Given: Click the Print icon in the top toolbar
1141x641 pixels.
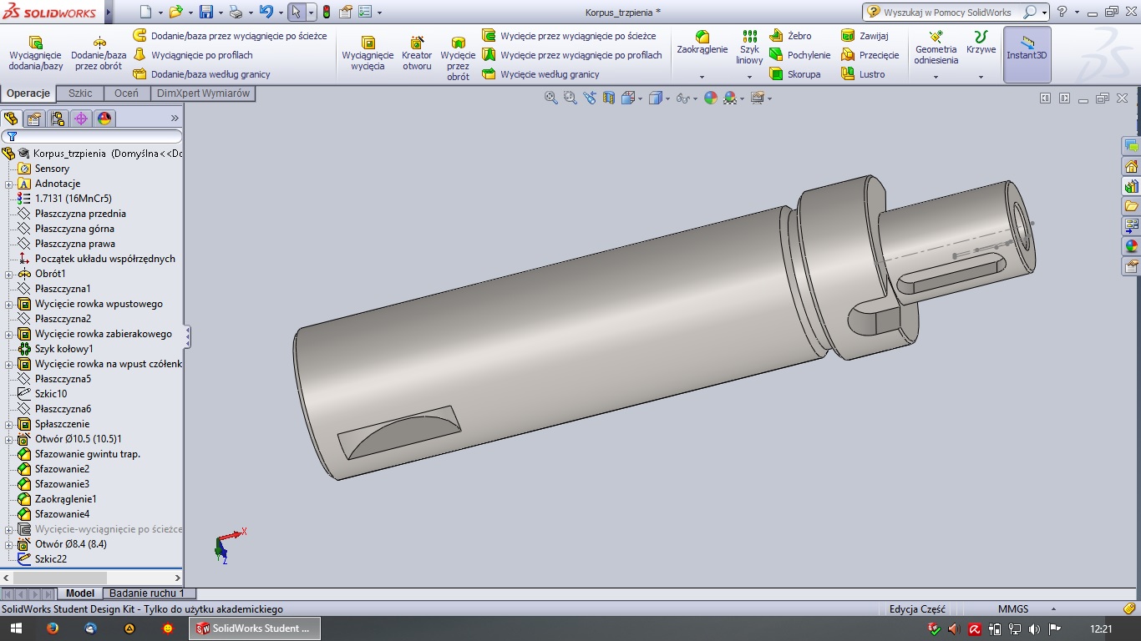Looking at the screenshot, I should coord(236,12).
